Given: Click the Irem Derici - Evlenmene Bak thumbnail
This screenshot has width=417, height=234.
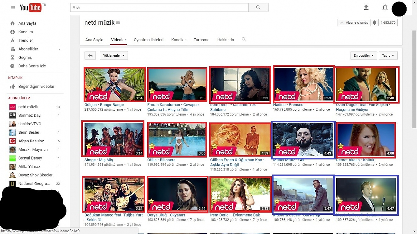Looking at the screenshot, I should click(240, 195).
